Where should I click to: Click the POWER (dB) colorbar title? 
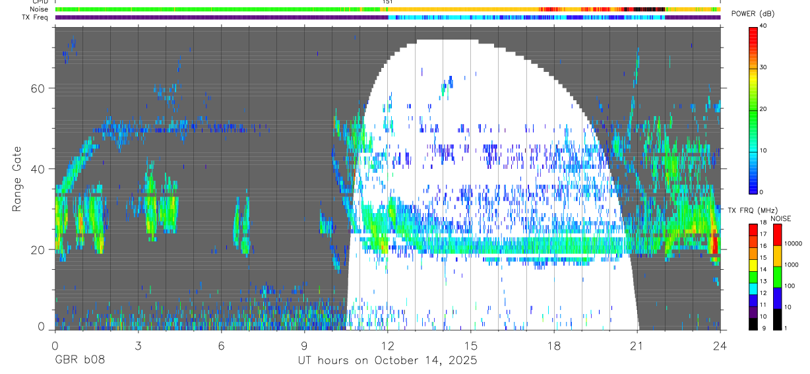pos(753,15)
